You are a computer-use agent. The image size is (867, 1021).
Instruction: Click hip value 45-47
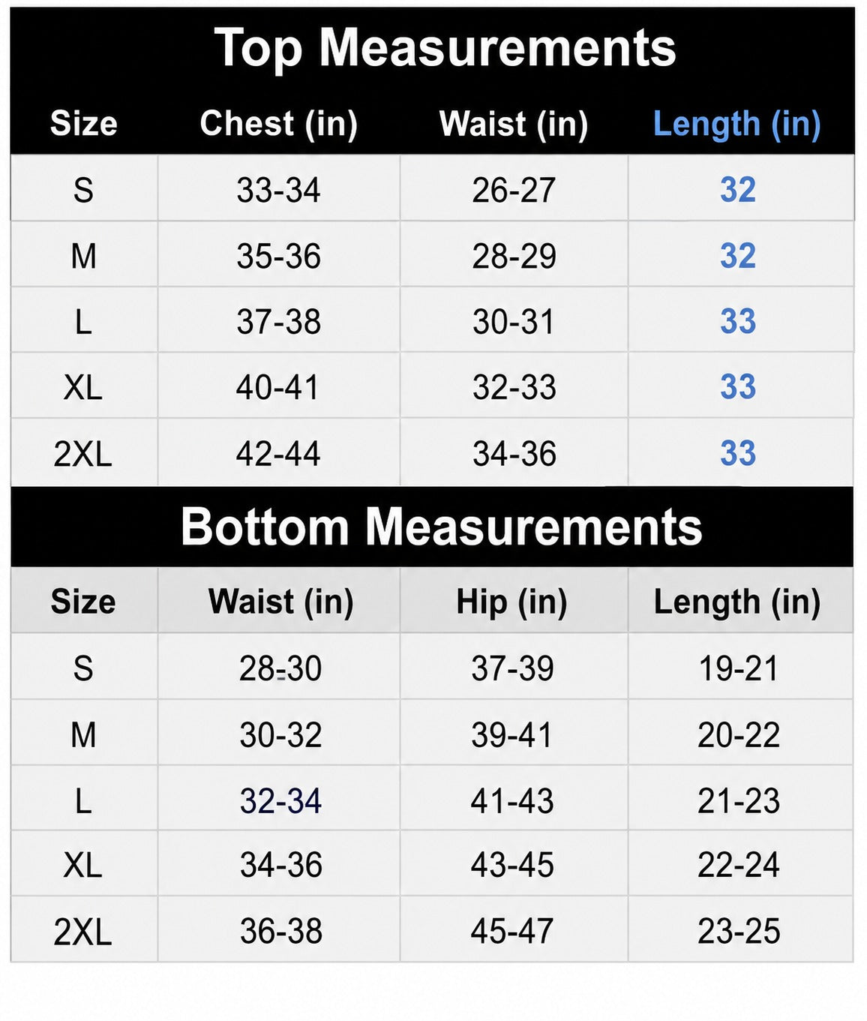511,931
